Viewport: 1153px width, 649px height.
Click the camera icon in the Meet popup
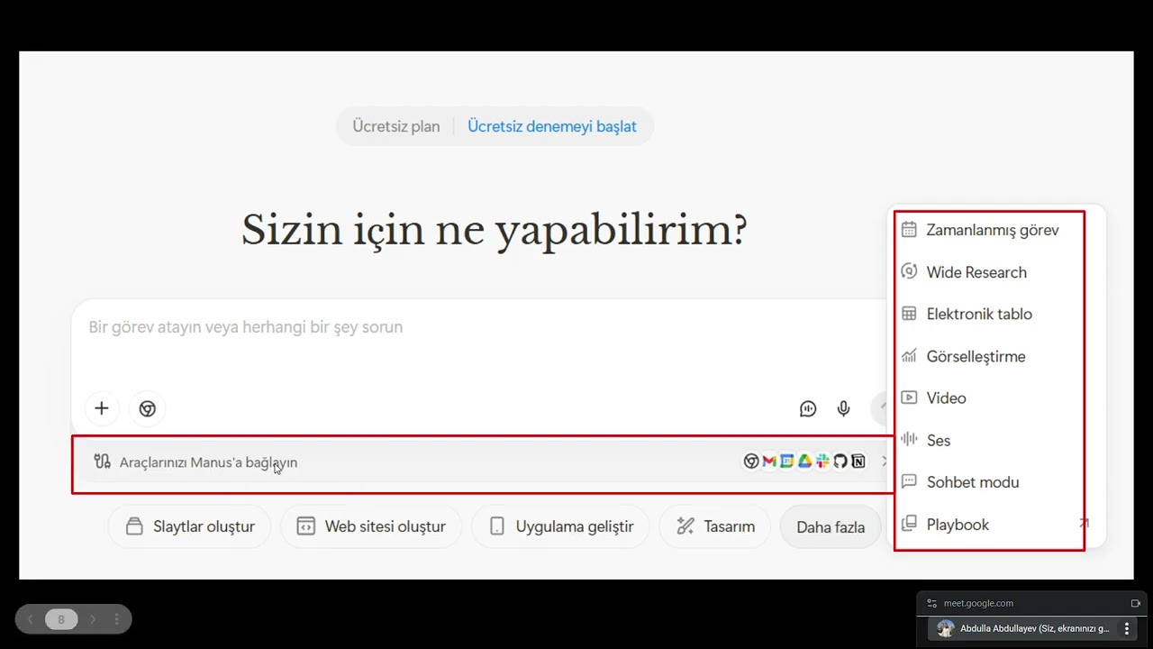1135,603
